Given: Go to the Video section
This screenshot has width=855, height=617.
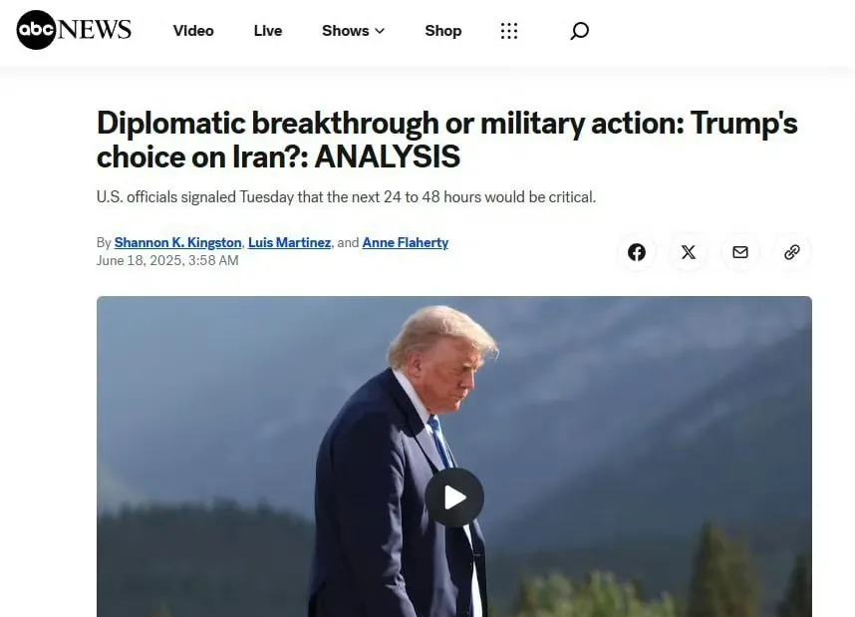Looking at the screenshot, I should [193, 31].
